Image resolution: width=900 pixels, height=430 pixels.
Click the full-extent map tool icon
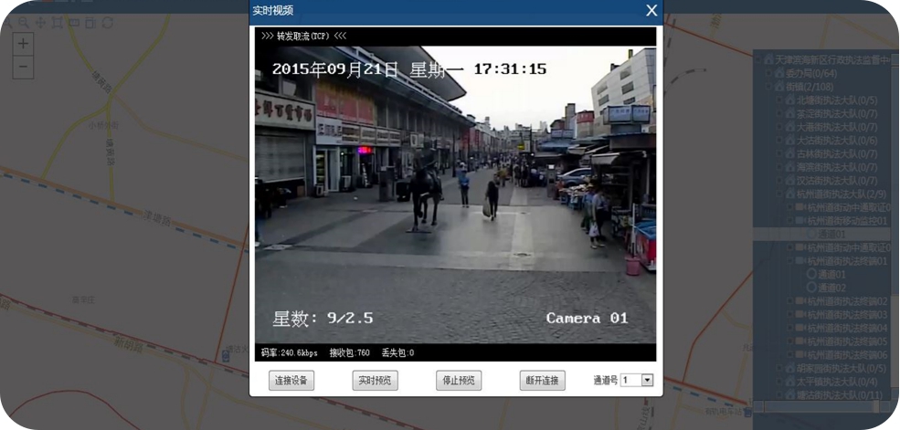(x=57, y=22)
